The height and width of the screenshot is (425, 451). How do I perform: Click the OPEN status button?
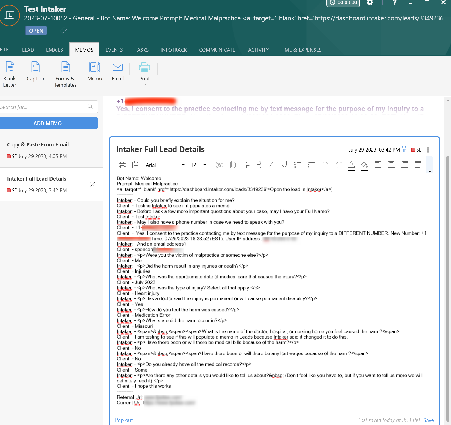click(x=36, y=30)
